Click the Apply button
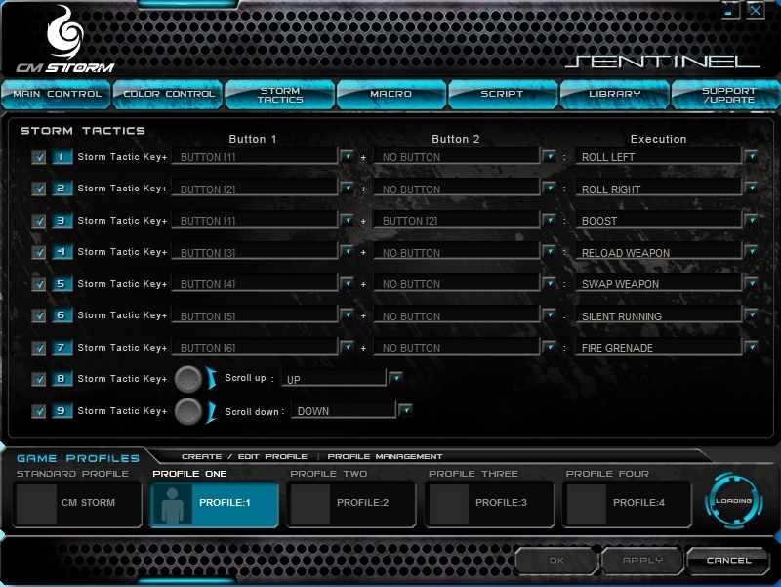The width and height of the screenshot is (781, 587). coord(642,561)
